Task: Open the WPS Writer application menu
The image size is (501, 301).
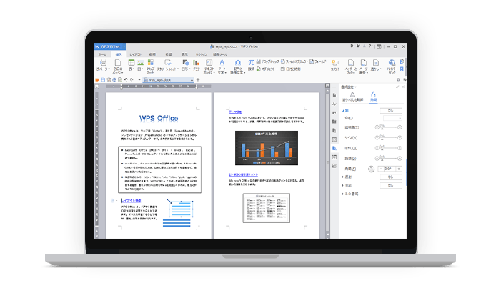Action: click(109, 46)
